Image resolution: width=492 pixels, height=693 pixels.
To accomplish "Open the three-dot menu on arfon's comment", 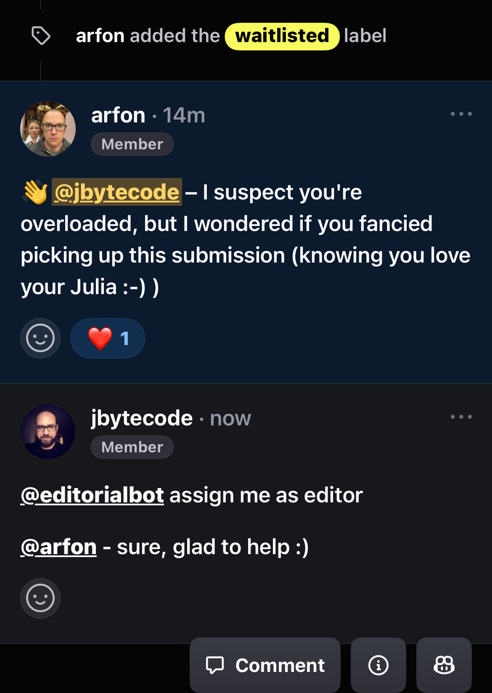I will coord(461,114).
